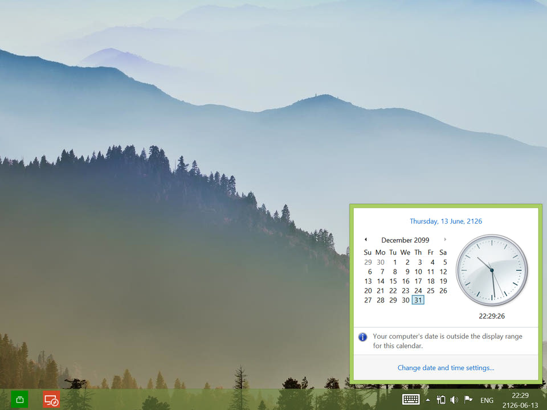Image resolution: width=547 pixels, height=410 pixels.
Task: Select December 1 in the calendar
Action: point(394,262)
